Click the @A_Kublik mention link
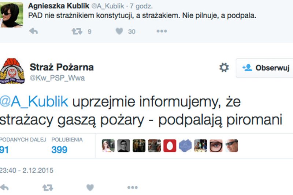This screenshot has width=293, height=195. [x=34, y=101]
